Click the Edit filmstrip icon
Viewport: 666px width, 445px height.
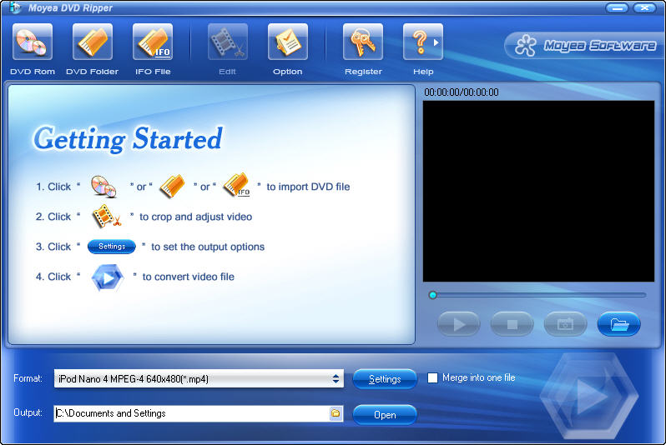tap(227, 42)
